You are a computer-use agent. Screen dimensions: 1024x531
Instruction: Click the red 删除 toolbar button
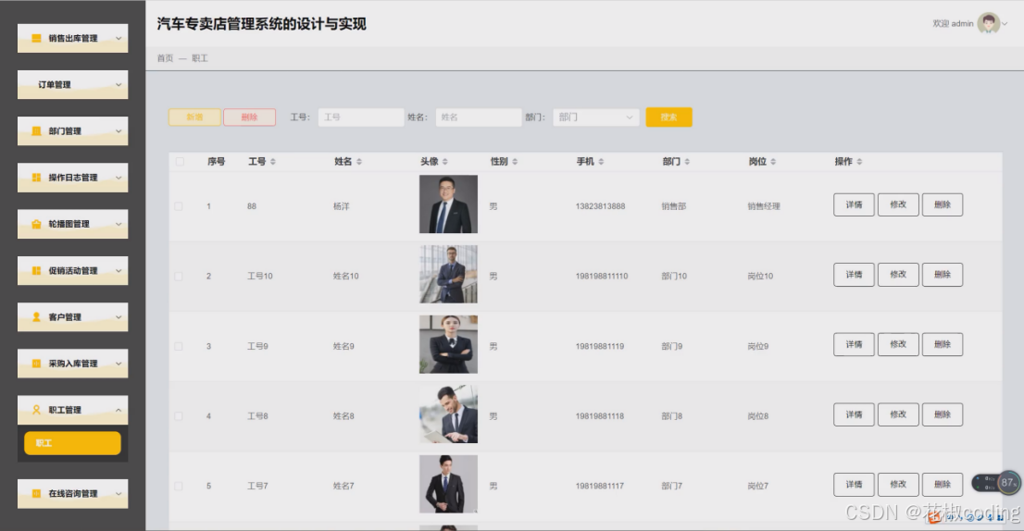(x=249, y=117)
